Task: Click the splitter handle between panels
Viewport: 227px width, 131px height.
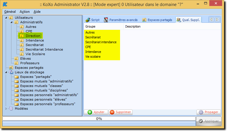Action: (83, 66)
